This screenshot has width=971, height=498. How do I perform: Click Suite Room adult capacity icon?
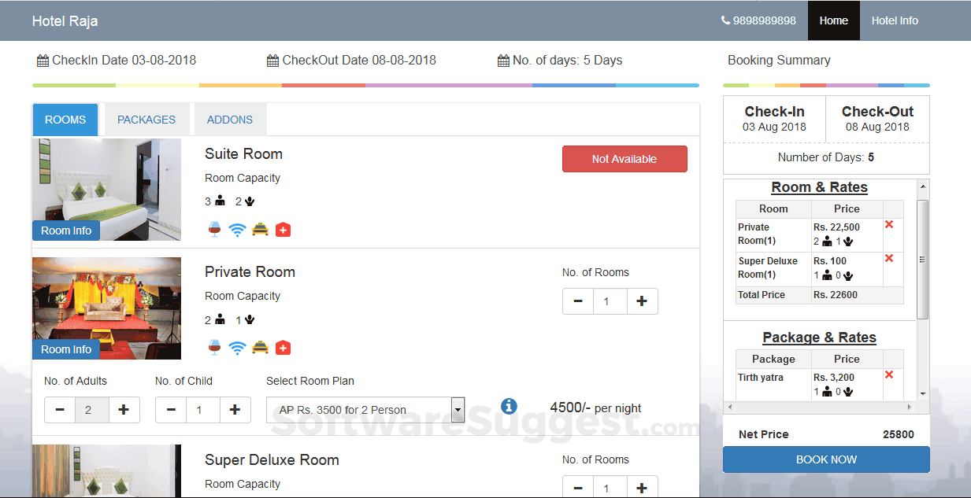220,201
